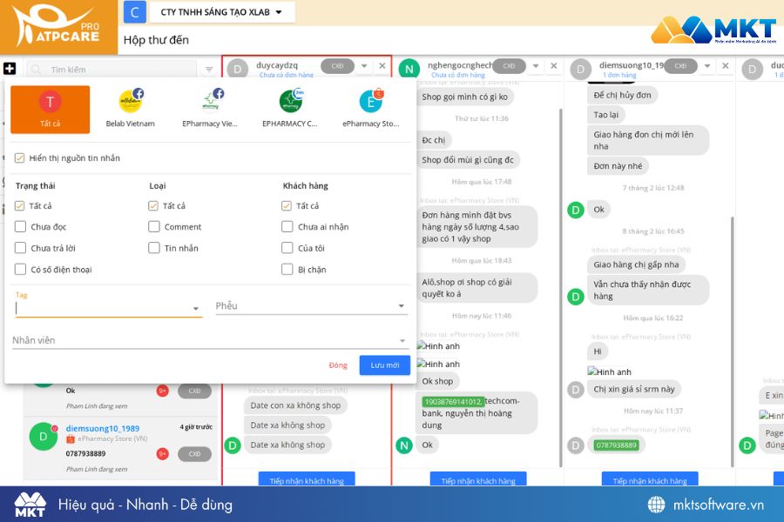Image resolution: width=784 pixels, height=522 pixels.
Task: Click the green 19038769141012 number tag
Action: coord(453,402)
